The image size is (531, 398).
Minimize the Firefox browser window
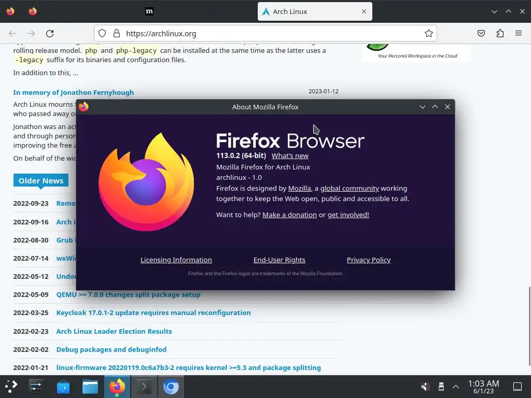pos(494,11)
